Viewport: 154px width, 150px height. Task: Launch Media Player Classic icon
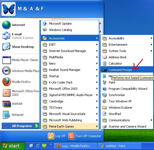point(7,60)
